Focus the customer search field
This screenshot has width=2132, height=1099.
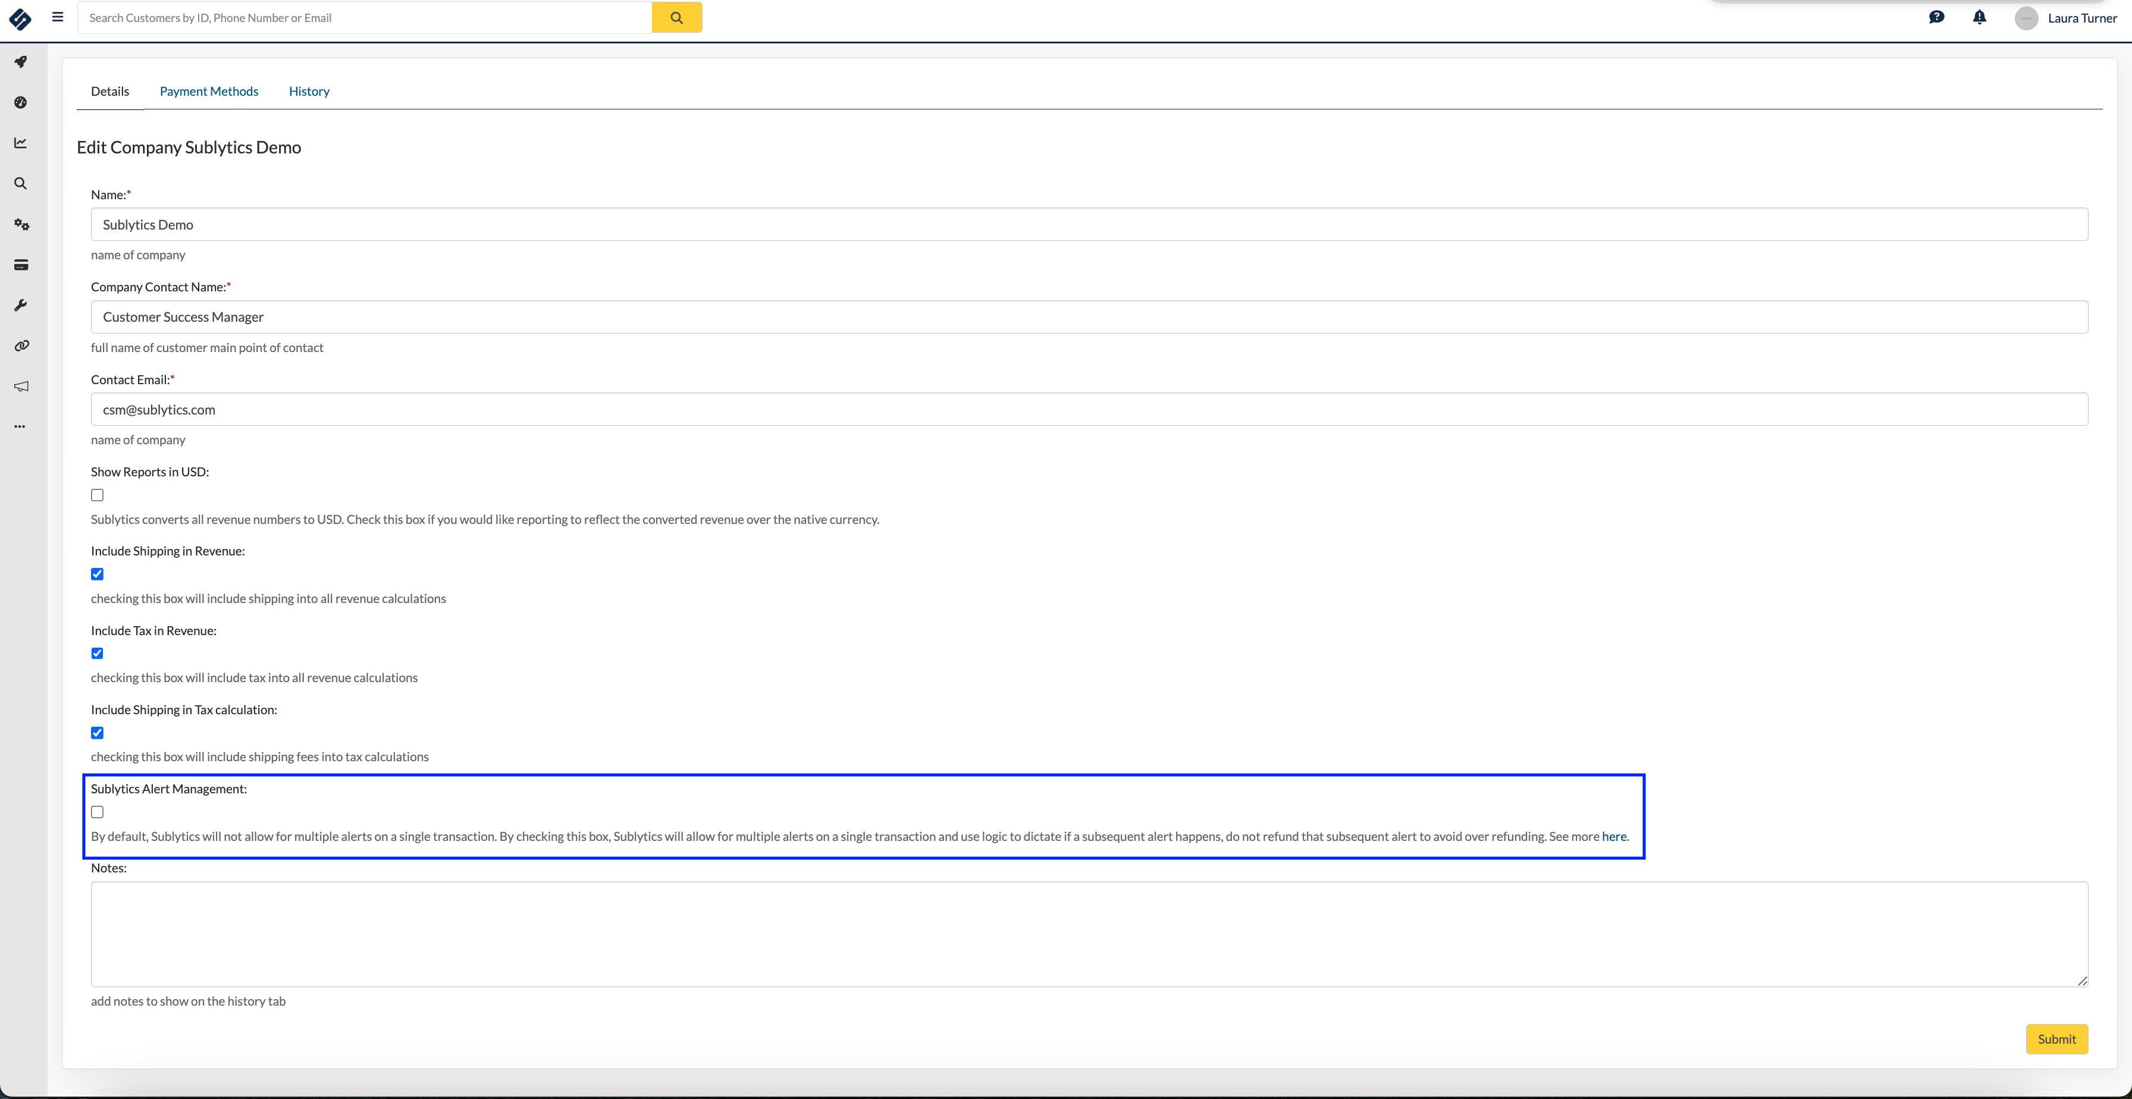coord(365,17)
